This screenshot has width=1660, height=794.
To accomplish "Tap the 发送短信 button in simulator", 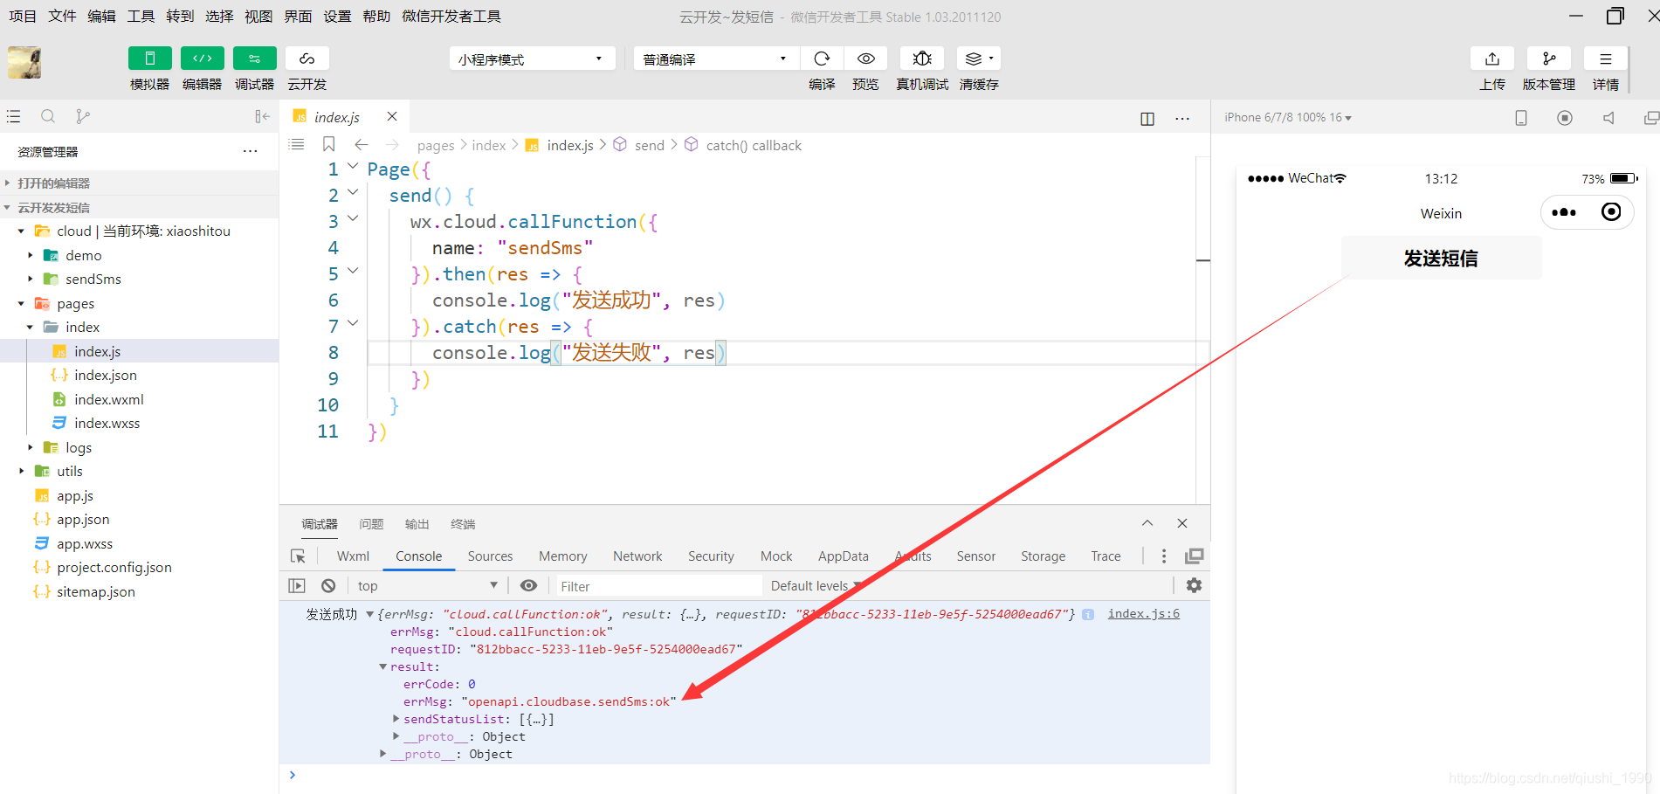I will pyautogui.click(x=1441, y=259).
